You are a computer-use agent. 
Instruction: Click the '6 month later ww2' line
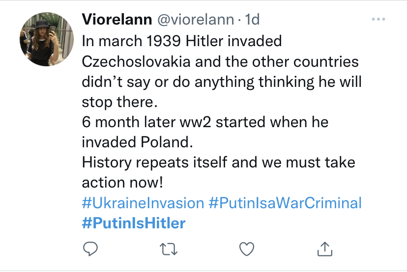pos(205,122)
